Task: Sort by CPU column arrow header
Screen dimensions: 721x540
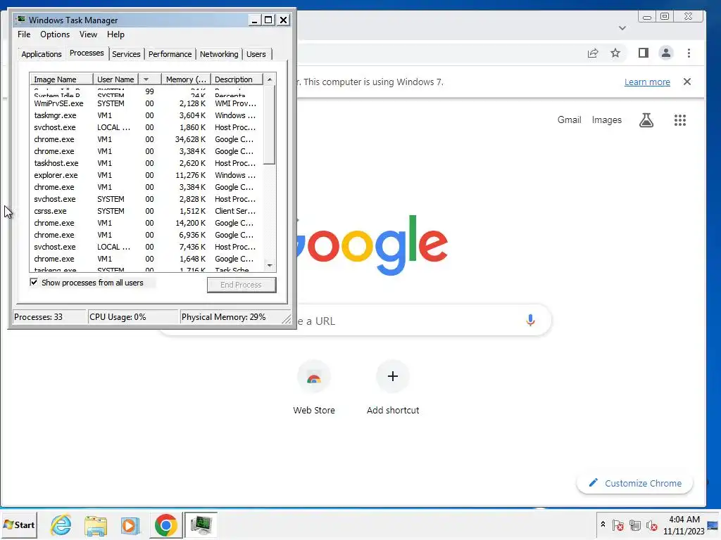Action: click(150, 79)
